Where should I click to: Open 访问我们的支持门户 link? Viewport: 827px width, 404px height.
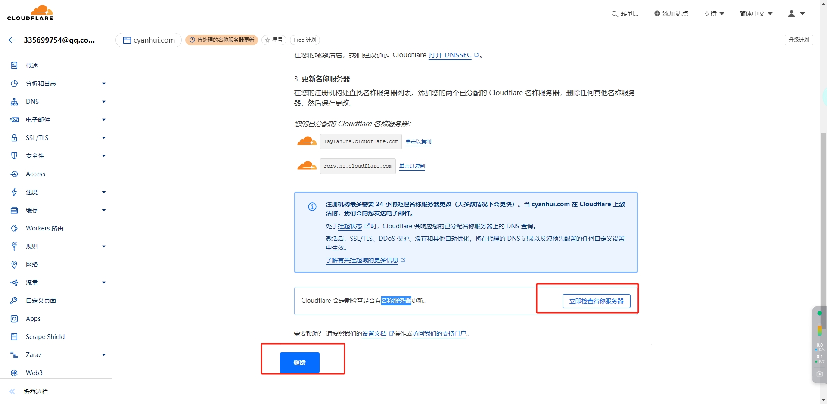click(439, 333)
